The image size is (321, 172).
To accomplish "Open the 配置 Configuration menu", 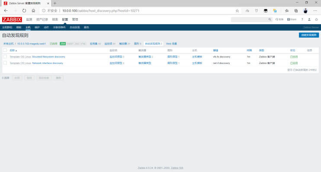I will click(x=65, y=19).
